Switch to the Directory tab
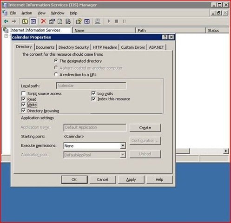This screenshot has height=223, width=231. pos(24,47)
